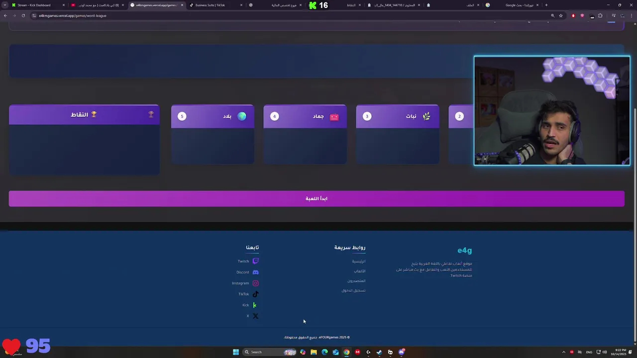Click the eFOURgames 2025 copyright text
Viewport: 637px width, 358px height.
[317, 337]
